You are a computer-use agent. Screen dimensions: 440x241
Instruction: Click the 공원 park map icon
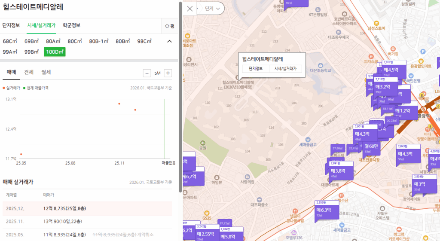coord(203,143)
